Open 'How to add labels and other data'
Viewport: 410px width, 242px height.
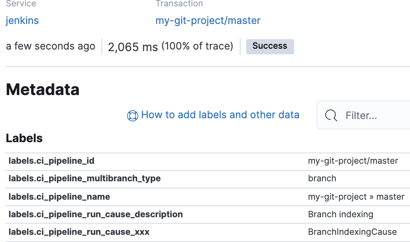[x=220, y=115]
